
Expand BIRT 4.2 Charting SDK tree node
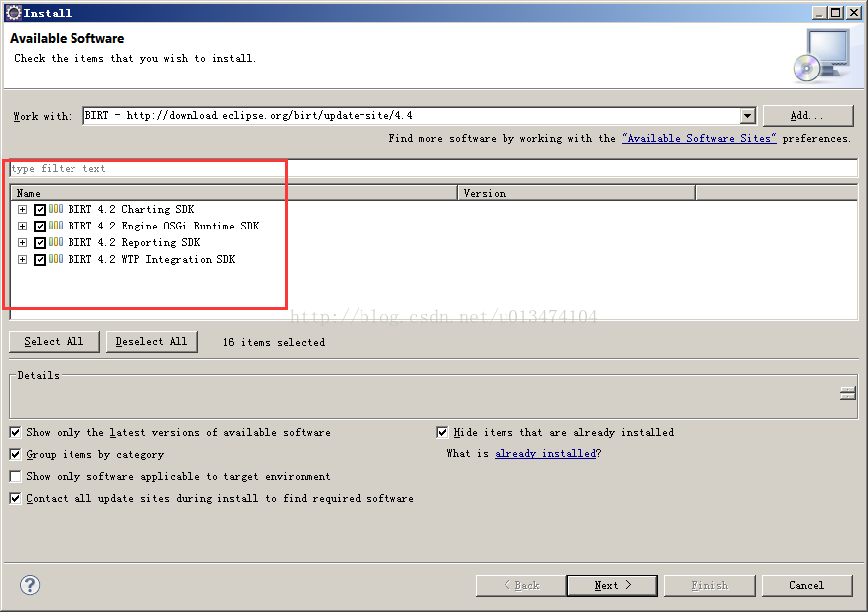coord(22,210)
